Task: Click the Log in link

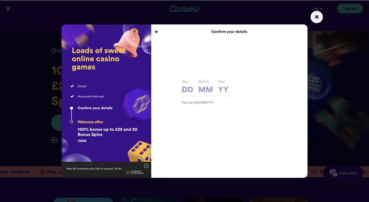Action: click(x=318, y=8)
